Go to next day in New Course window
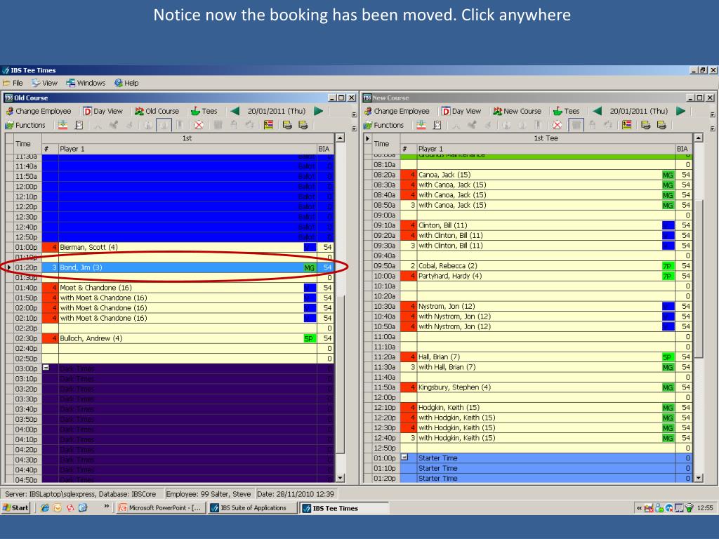The image size is (719, 539). coord(681,111)
